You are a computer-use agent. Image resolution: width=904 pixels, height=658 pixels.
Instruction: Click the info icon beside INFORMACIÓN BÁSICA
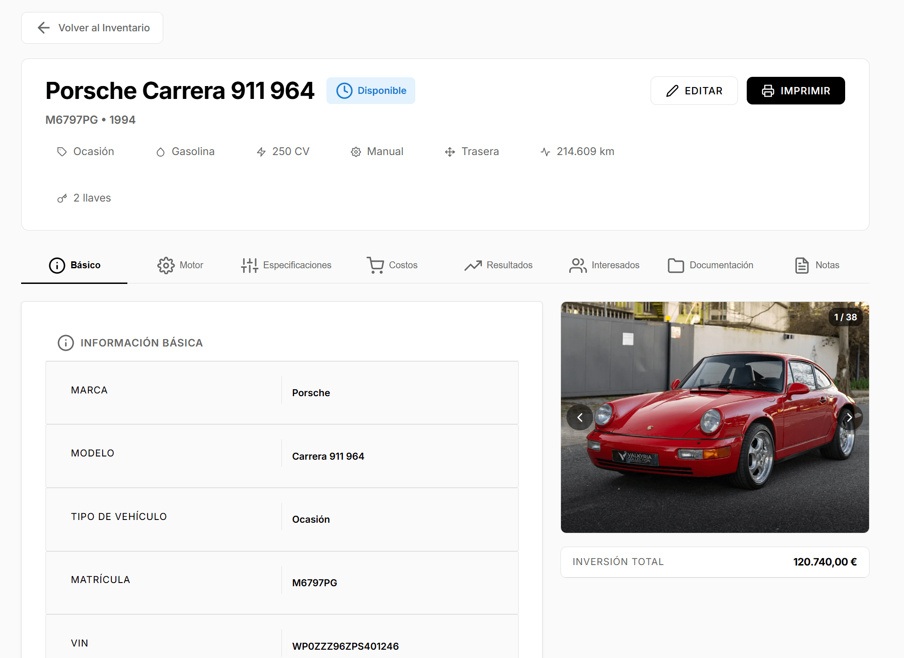[66, 343]
